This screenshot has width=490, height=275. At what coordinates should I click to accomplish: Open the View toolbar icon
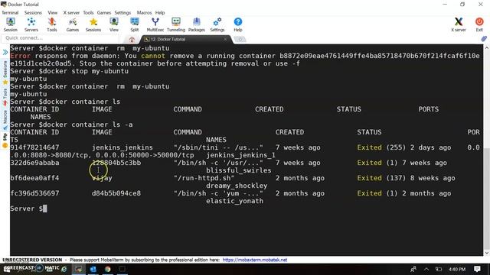point(114,24)
